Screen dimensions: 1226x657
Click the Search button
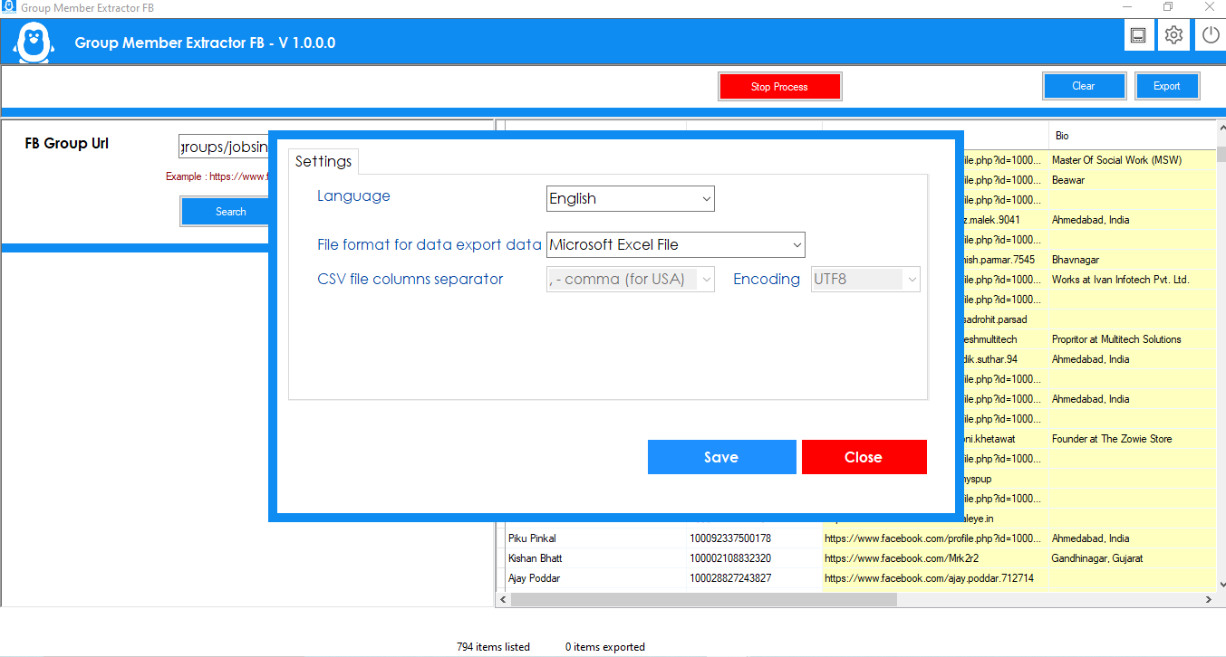[230, 212]
